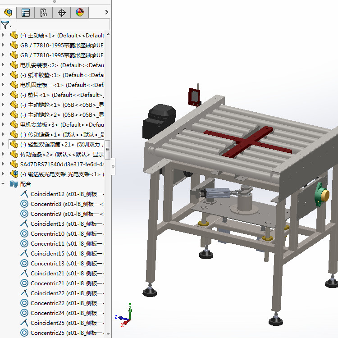Click Concentric13 mate icon
Screen dimensions: 338x338
24,263
